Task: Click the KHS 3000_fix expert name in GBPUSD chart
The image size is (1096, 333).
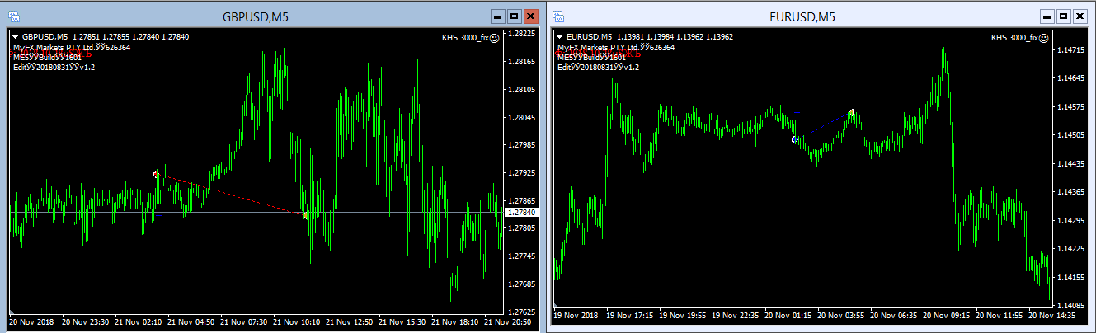Action: click(464, 38)
